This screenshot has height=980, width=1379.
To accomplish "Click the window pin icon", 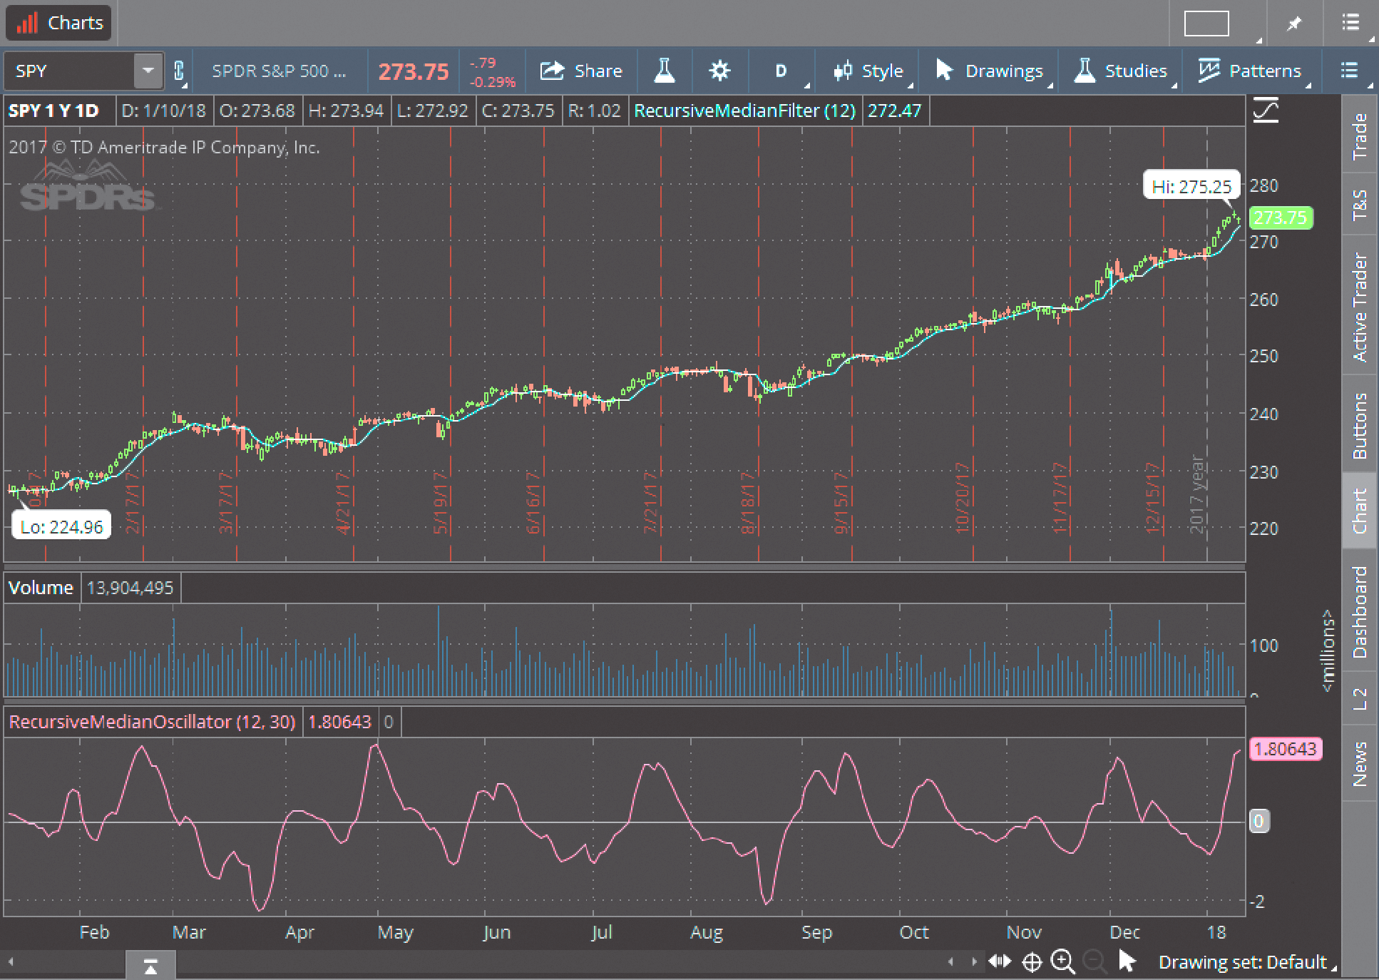I will pyautogui.click(x=1293, y=24).
